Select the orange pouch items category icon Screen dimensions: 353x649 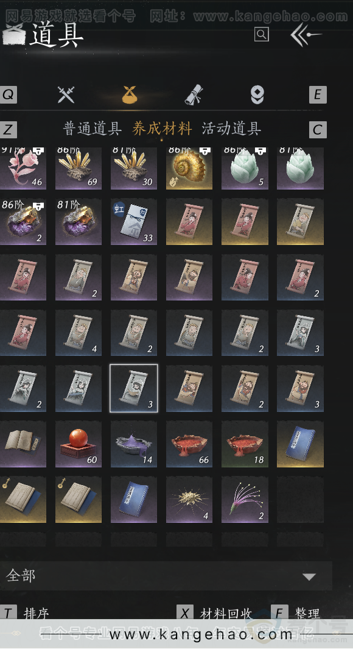[130, 95]
